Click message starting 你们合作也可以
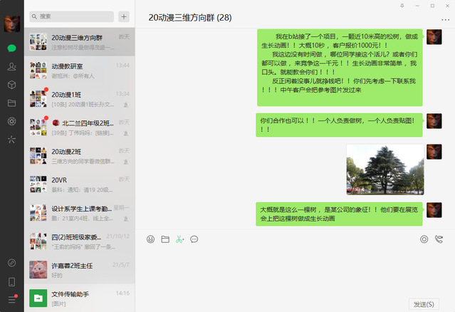Screen dimensions: 455x312 click(339, 125)
